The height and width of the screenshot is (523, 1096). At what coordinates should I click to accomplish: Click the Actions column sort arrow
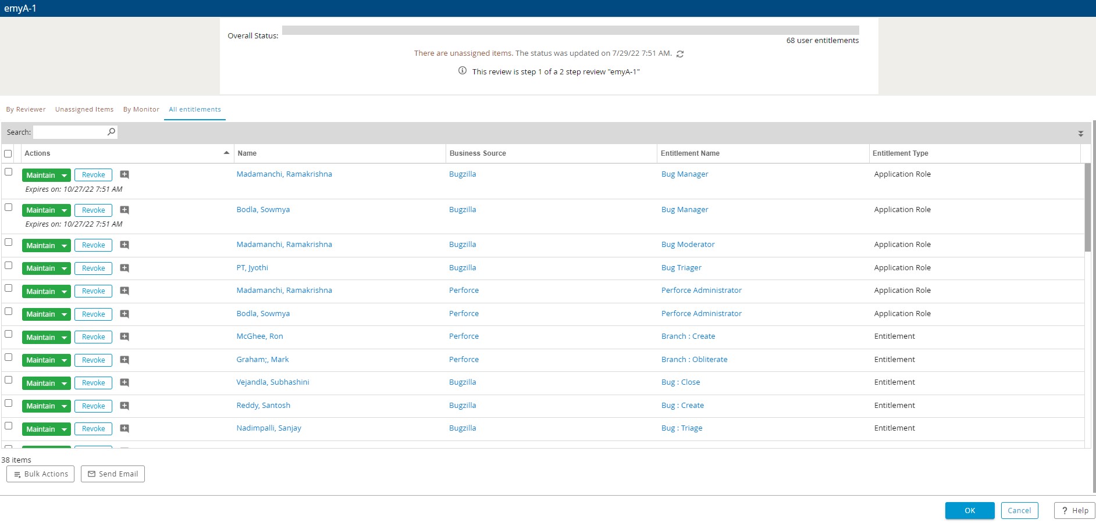pyautogui.click(x=227, y=153)
